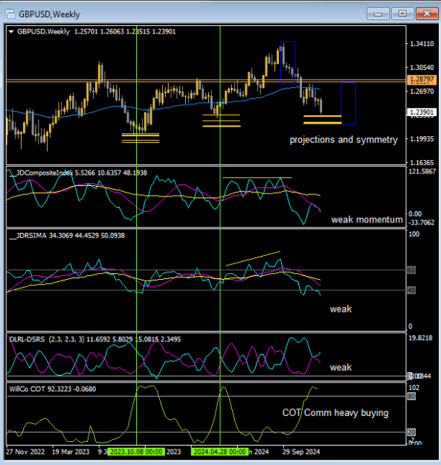Screen dimensions: 441x465
Task: Click the current price label 1.23901
Action: pyautogui.click(x=422, y=112)
